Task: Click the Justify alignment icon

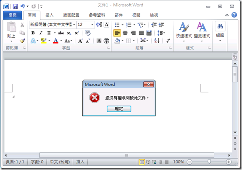Action: pyautogui.click(x=141, y=33)
